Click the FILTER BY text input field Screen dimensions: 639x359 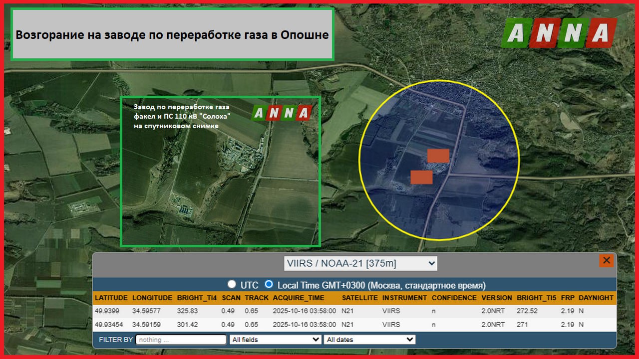[x=181, y=340]
